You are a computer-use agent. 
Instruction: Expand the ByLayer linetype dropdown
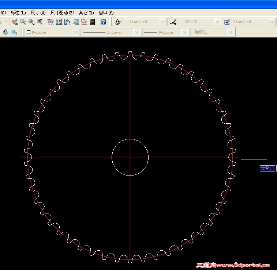[x=136, y=32]
